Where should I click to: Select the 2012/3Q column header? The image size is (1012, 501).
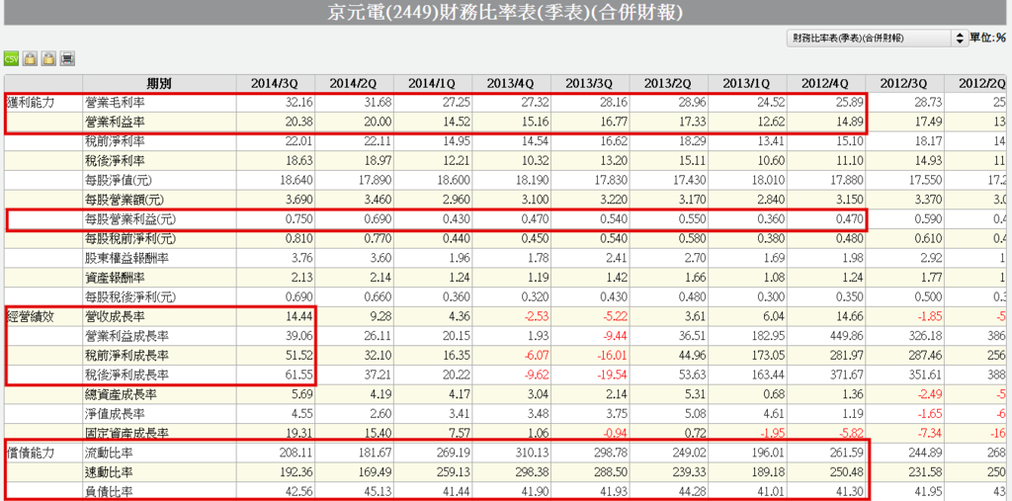click(905, 84)
